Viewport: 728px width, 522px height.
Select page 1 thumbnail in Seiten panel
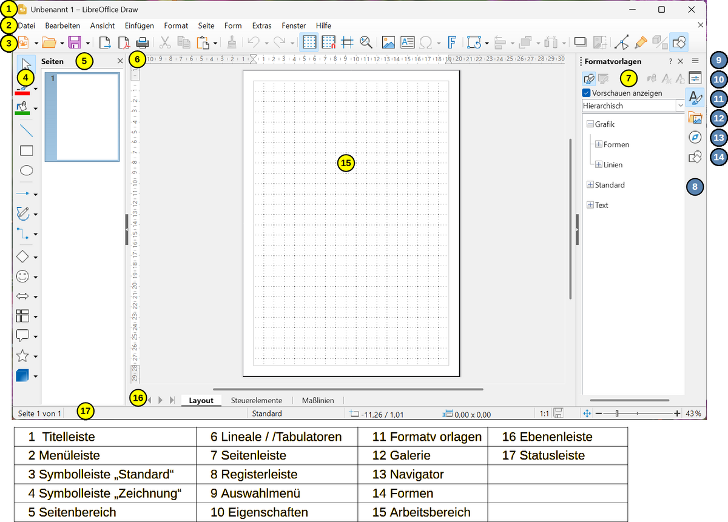[83, 117]
